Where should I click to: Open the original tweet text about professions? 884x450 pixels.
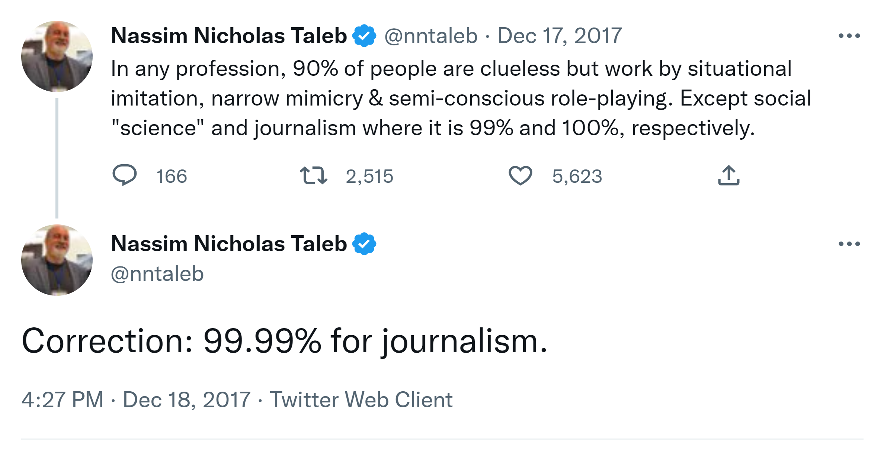[x=446, y=98]
